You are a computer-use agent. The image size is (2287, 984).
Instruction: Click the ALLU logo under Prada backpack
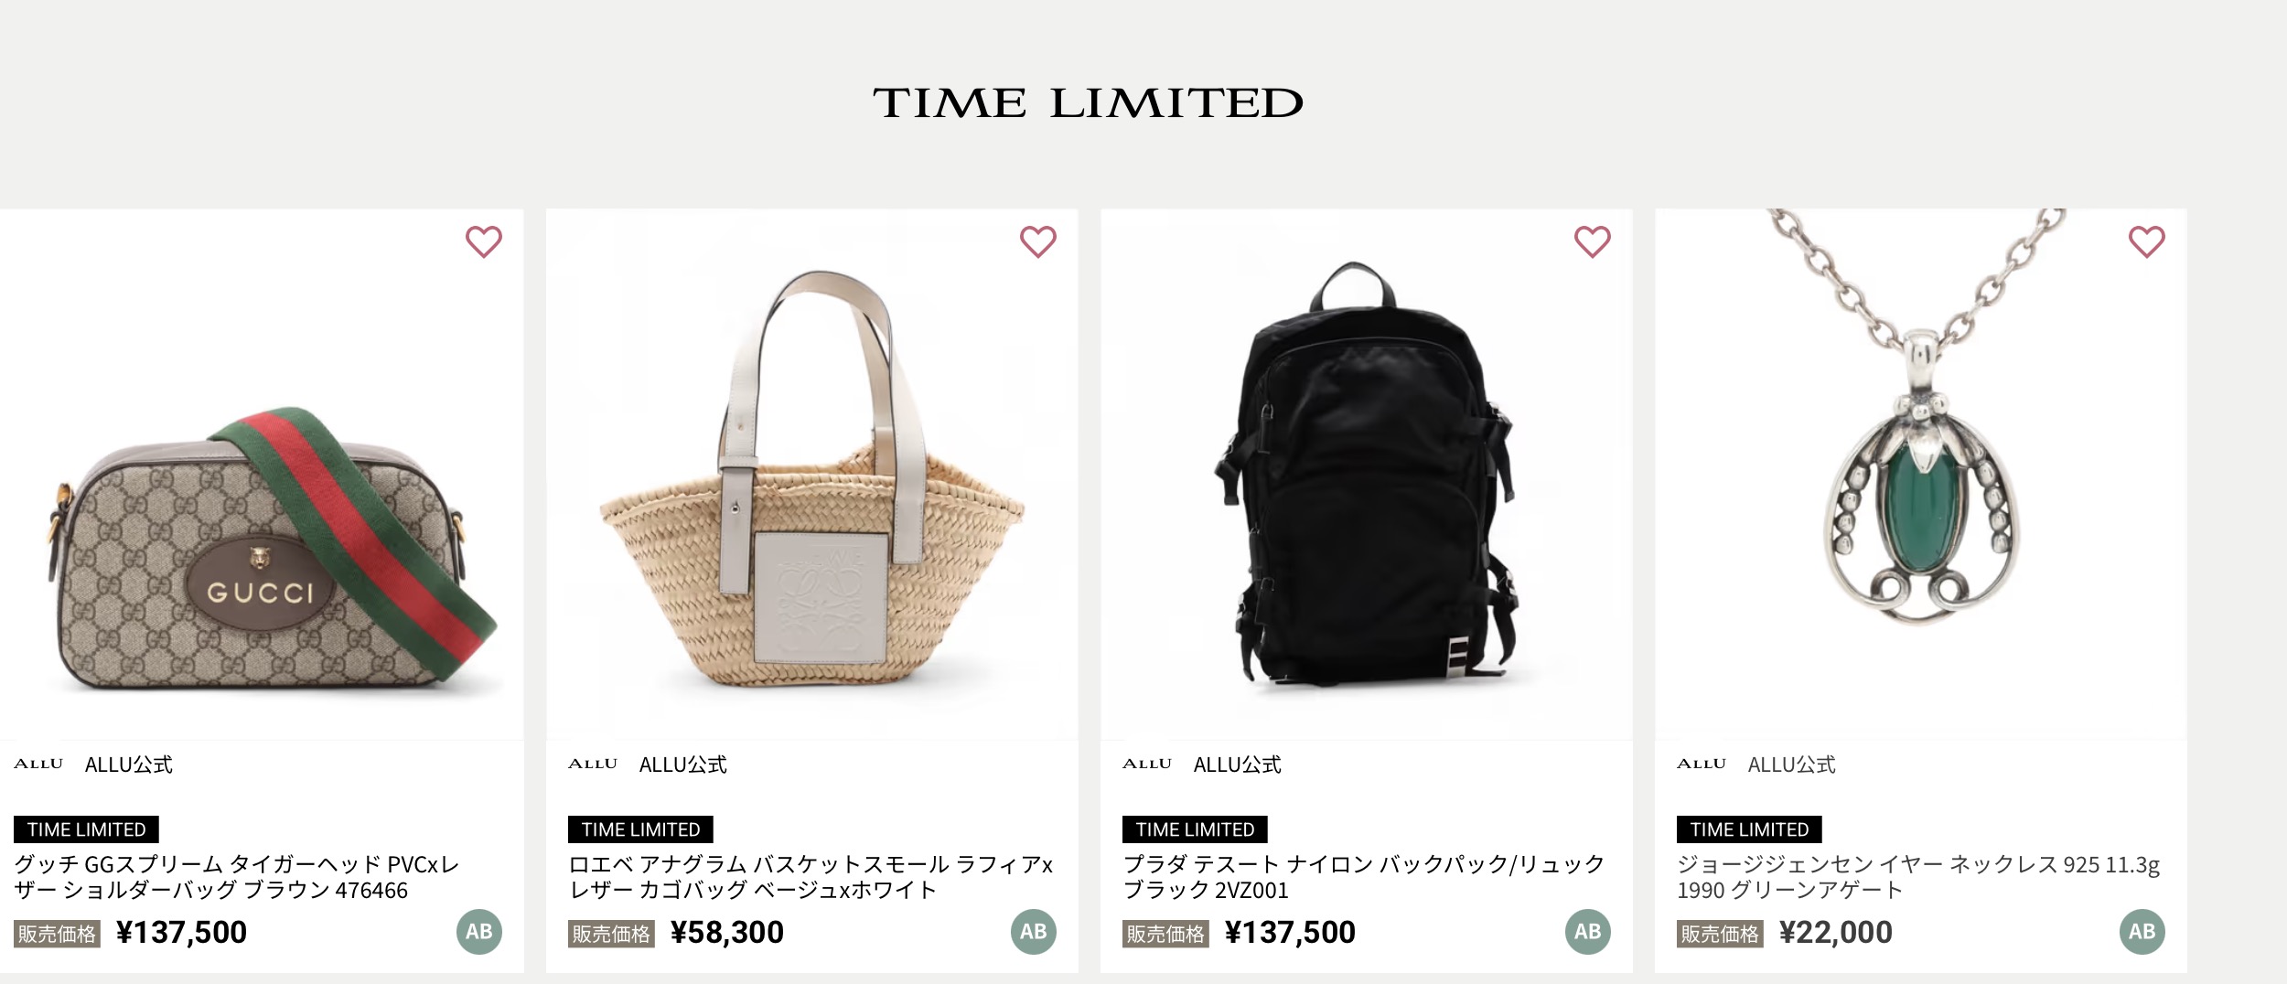pyautogui.click(x=1147, y=764)
